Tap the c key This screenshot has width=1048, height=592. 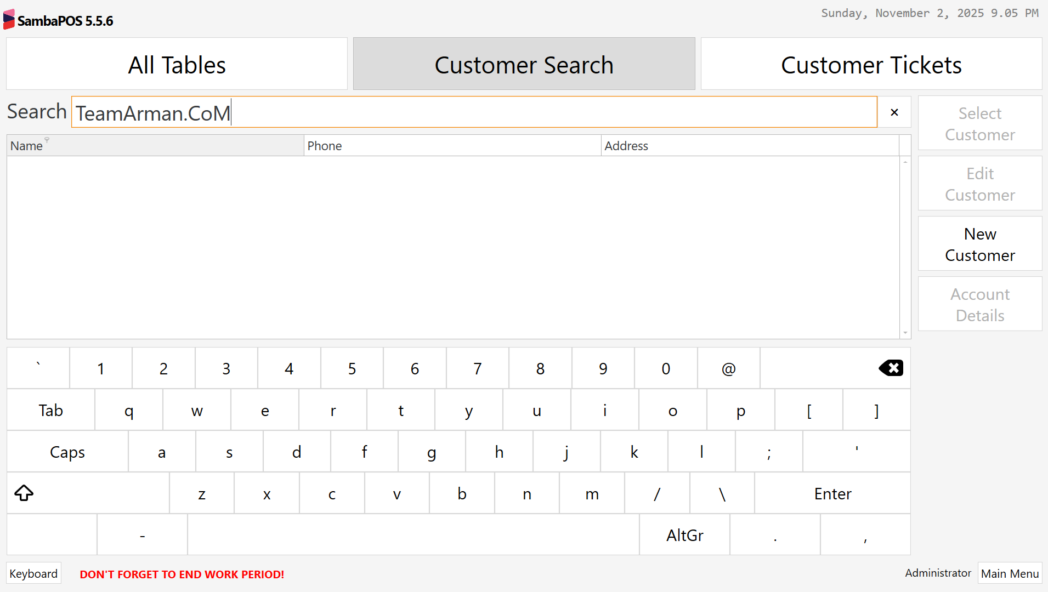332,493
